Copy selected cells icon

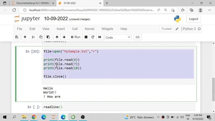tap(41, 37)
